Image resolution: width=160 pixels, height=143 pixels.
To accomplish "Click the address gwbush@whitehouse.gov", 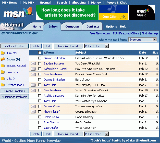I will point(19,33).
